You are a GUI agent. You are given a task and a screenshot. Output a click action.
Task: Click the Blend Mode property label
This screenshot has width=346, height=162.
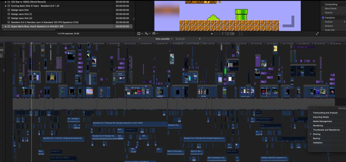tap(330, 8)
